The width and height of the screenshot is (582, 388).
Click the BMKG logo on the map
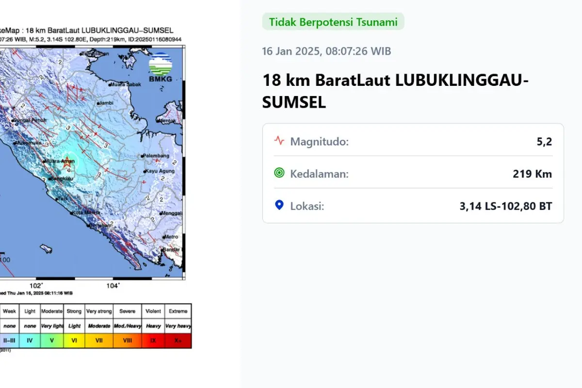tap(160, 67)
